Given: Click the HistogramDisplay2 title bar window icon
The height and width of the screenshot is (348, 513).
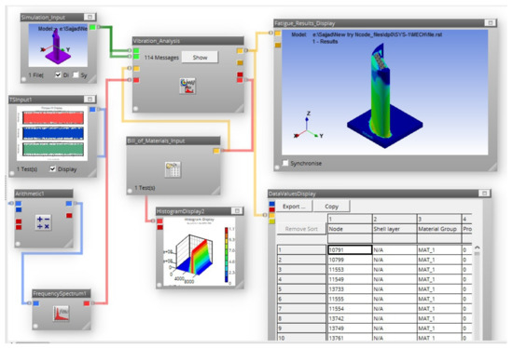Looking at the screenshot, I should 237,211.
